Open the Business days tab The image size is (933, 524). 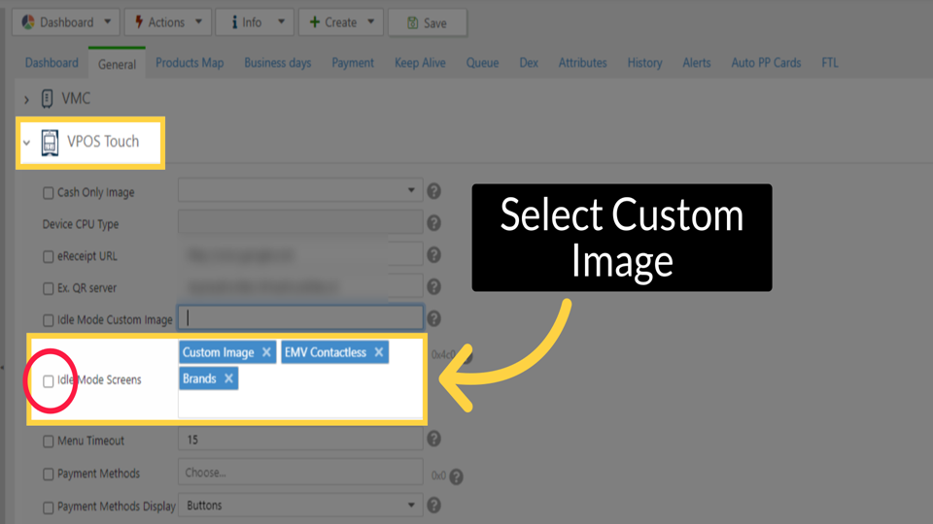coord(278,63)
